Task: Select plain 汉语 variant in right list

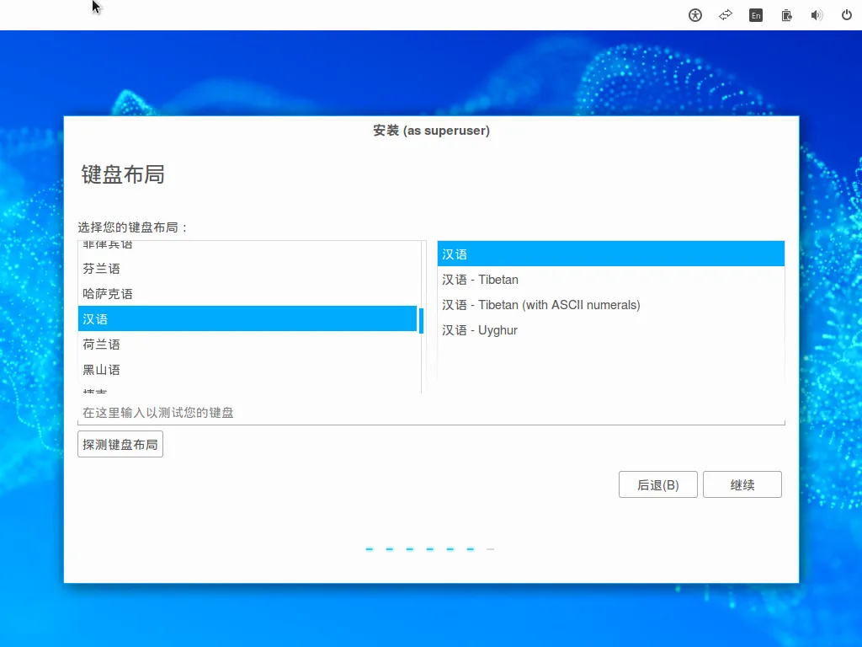Action: click(455, 254)
